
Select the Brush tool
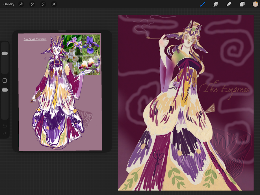(x=203, y=4)
